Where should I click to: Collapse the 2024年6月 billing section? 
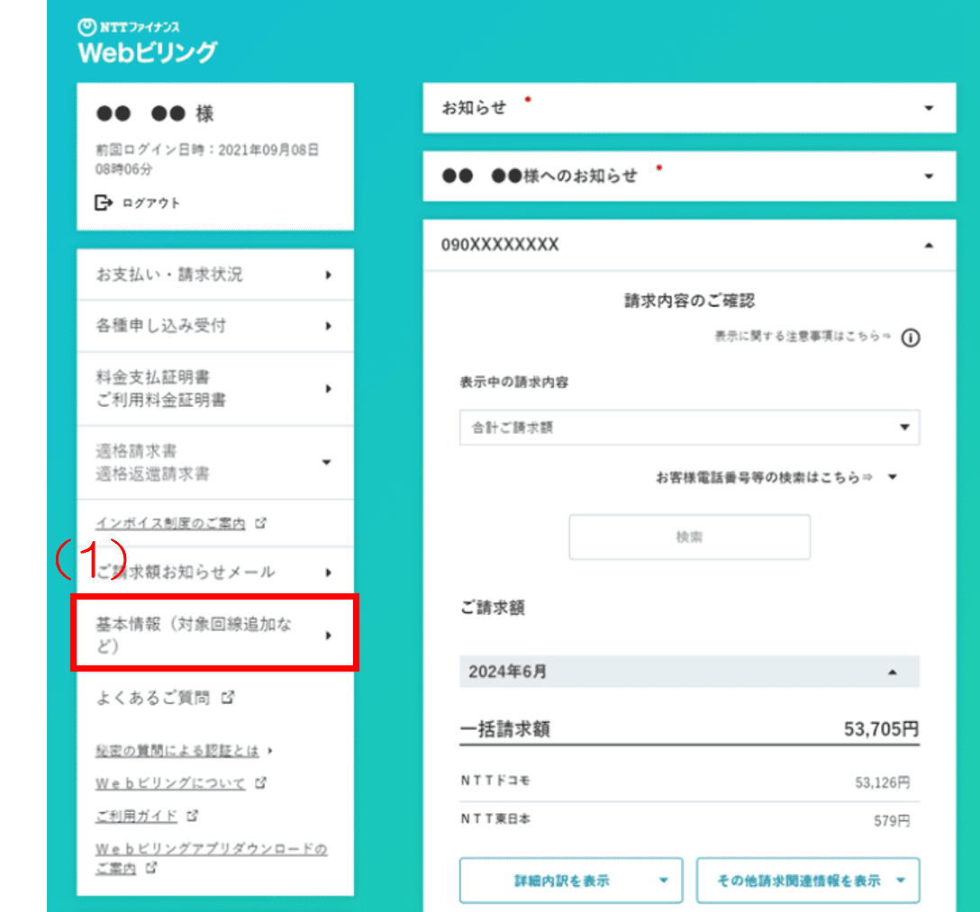coord(892,672)
